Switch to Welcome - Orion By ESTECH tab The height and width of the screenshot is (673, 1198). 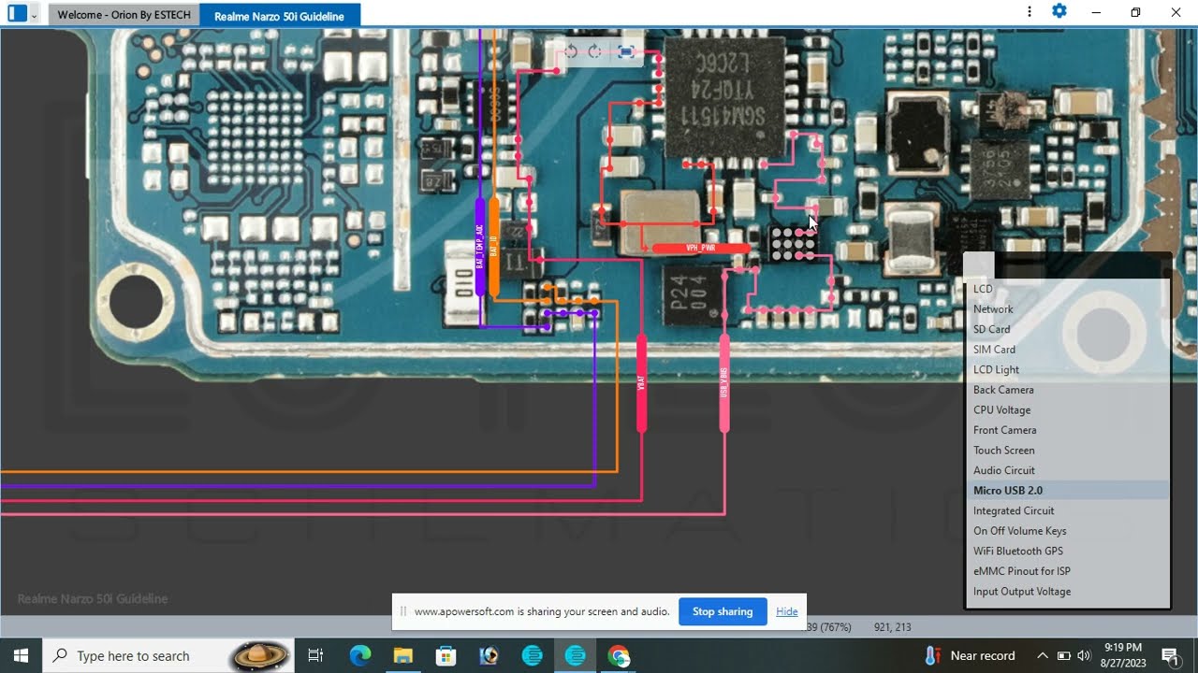coord(124,15)
